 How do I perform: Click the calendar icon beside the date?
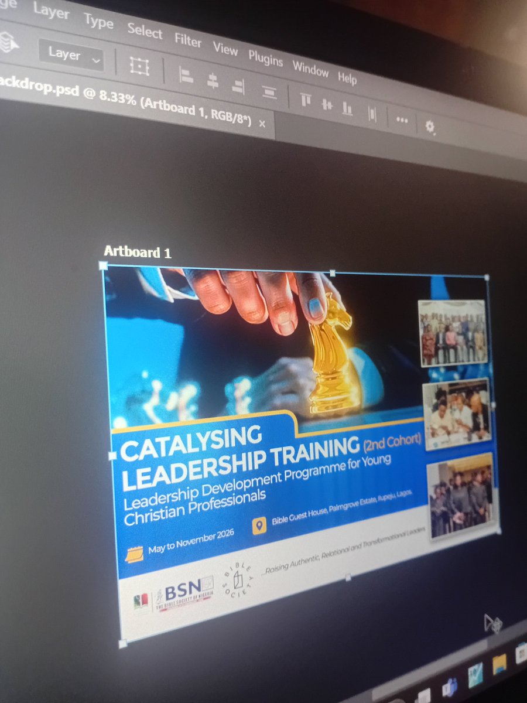[x=134, y=554]
